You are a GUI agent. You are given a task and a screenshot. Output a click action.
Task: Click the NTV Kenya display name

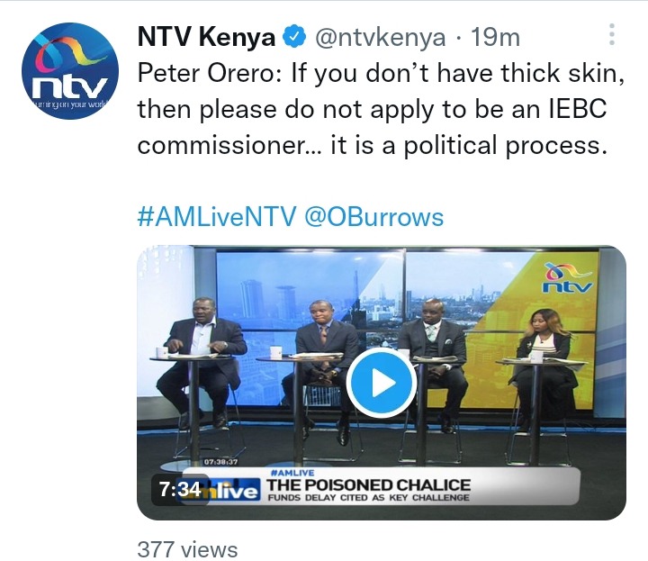click(x=206, y=37)
